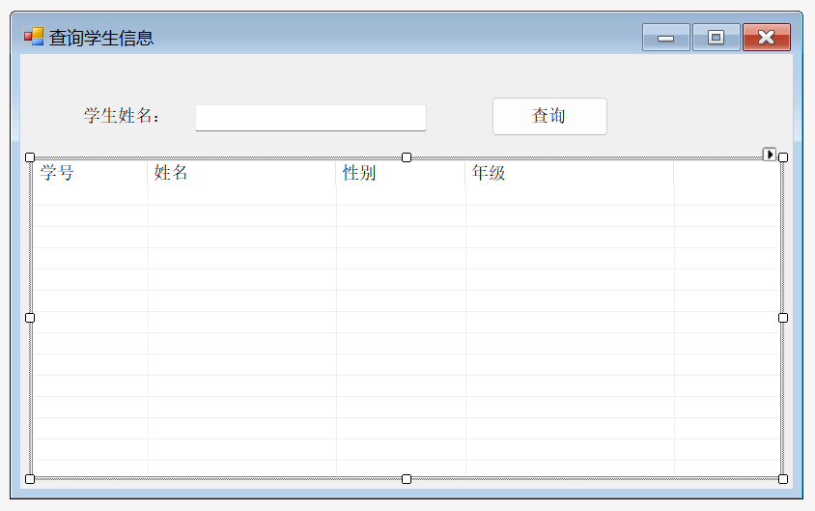Screen dimensions: 815x511
Task: Click the 性别 column header
Action: tap(401, 173)
